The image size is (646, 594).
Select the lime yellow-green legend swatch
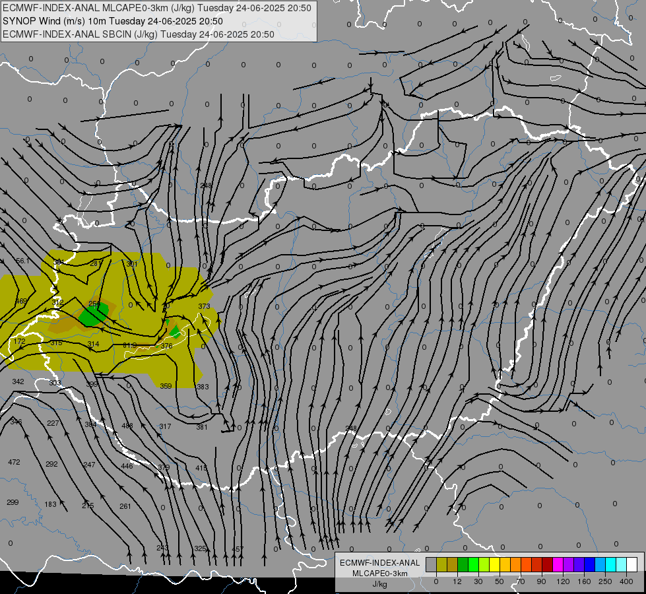pyautogui.click(x=484, y=565)
